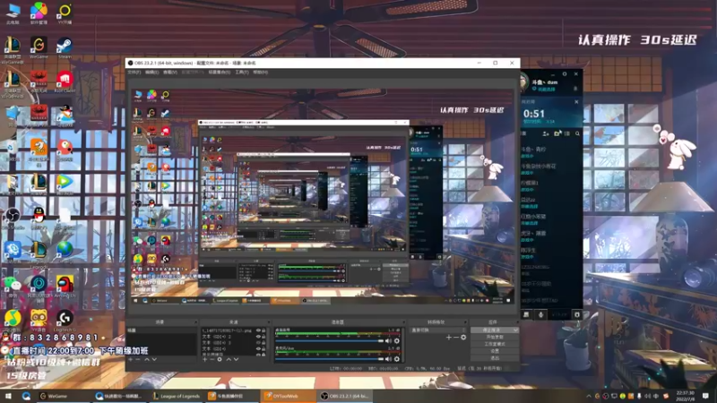Click the 设置 button in OBS controls
717x403 pixels.
pyautogui.click(x=495, y=351)
